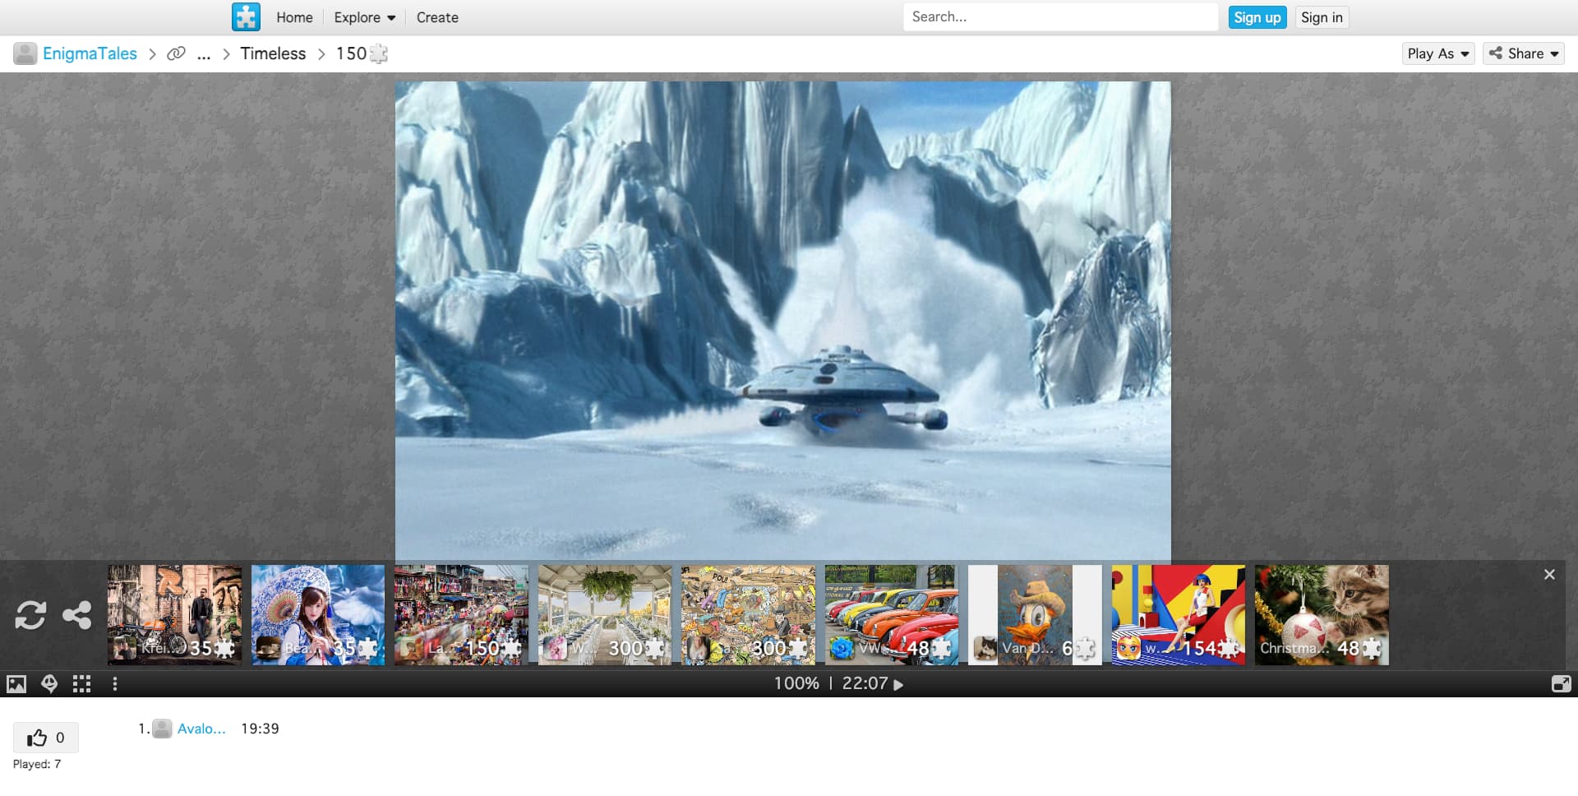1578x796 pixels.
Task: Expand the breadcrumb ellipsis
Action: tap(204, 54)
